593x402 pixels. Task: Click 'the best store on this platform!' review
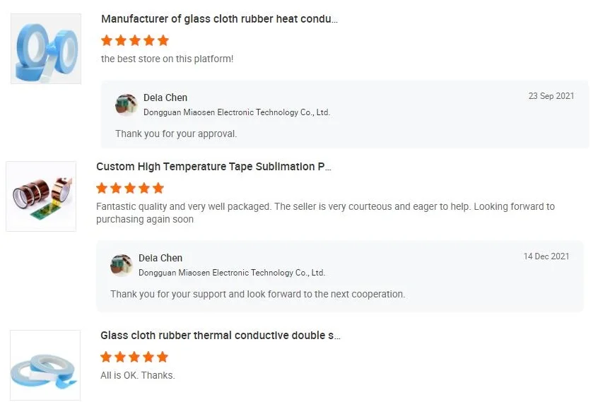click(167, 59)
